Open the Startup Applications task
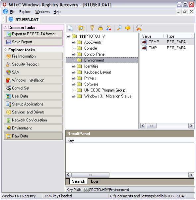 point(33,104)
